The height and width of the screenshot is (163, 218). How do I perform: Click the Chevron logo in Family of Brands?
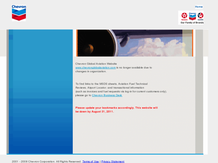[193, 16]
